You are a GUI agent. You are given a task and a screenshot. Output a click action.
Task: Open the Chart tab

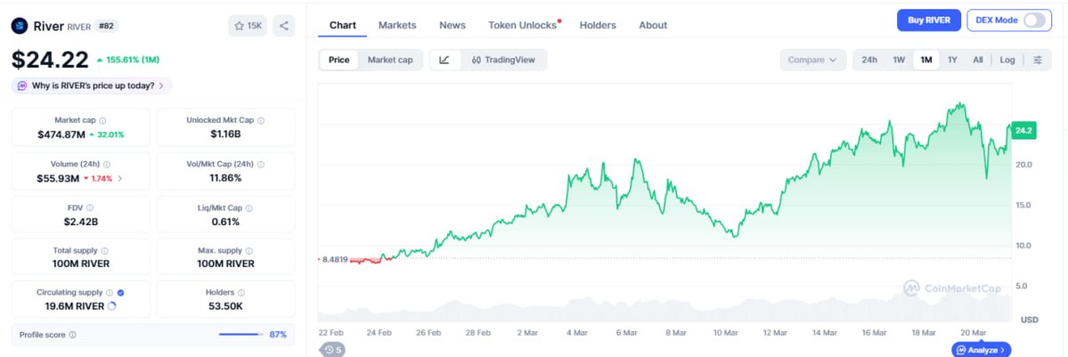[x=343, y=25]
